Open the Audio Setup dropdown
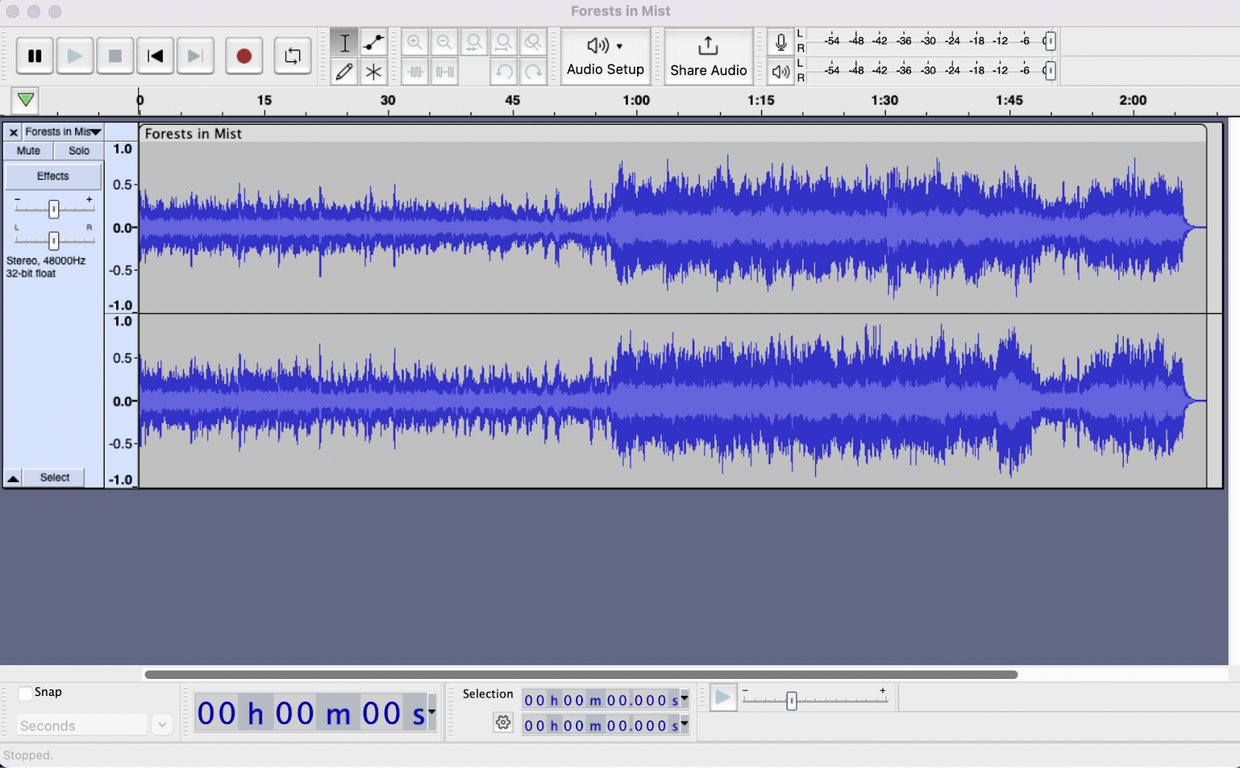Viewport: 1240px width, 768px height. pyautogui.click(x=606, y=56)
